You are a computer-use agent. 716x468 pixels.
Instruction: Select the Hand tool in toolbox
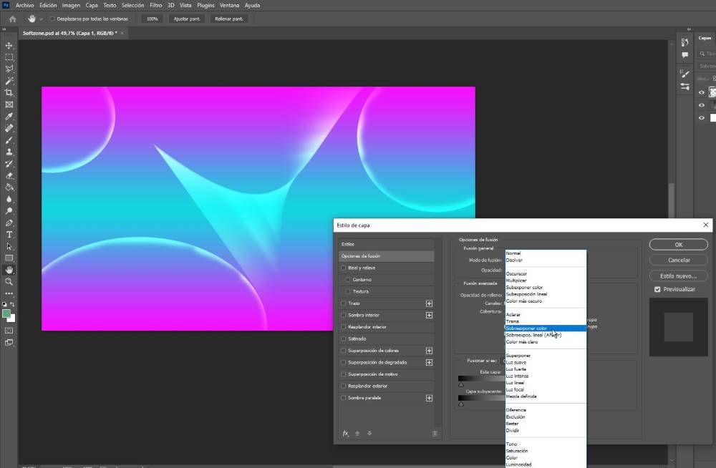(9, 270)
